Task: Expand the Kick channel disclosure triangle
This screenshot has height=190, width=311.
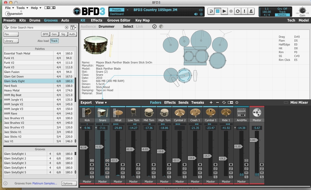Action: tap(81, 128)
